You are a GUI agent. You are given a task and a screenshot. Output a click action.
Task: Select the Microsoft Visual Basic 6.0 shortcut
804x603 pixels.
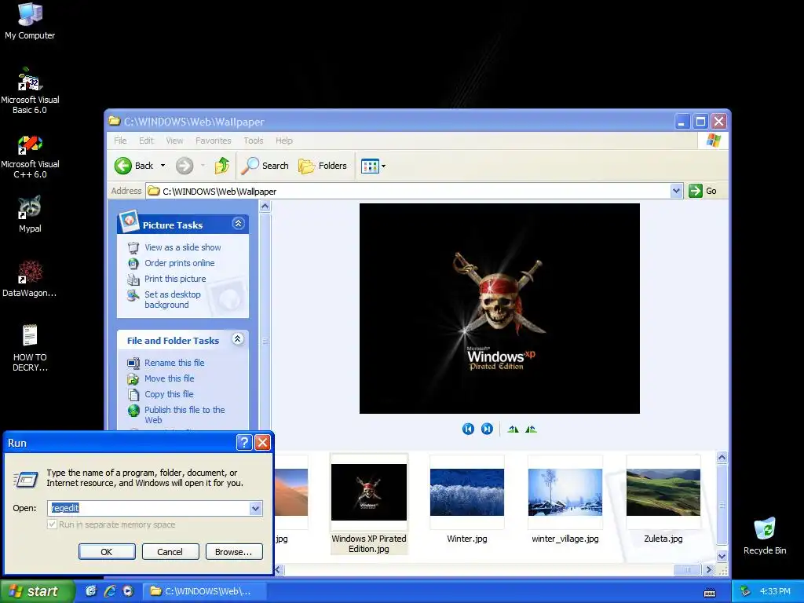[x=30, y=91]
